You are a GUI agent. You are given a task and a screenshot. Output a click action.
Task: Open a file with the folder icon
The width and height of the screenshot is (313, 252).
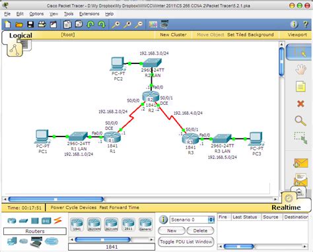[19, 24]
